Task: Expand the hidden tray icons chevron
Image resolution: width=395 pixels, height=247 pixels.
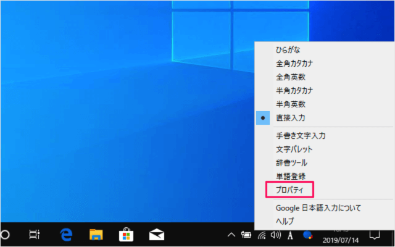Action: coord(231,235)
